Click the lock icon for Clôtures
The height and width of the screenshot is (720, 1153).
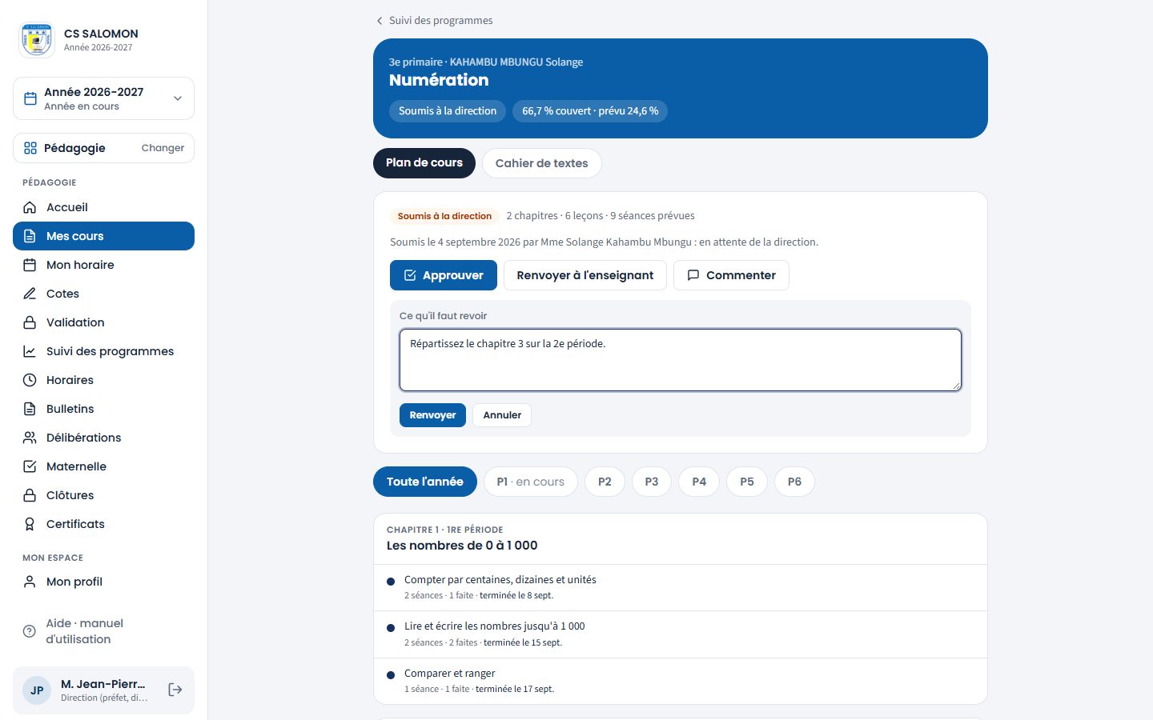(x=30, y=495)
